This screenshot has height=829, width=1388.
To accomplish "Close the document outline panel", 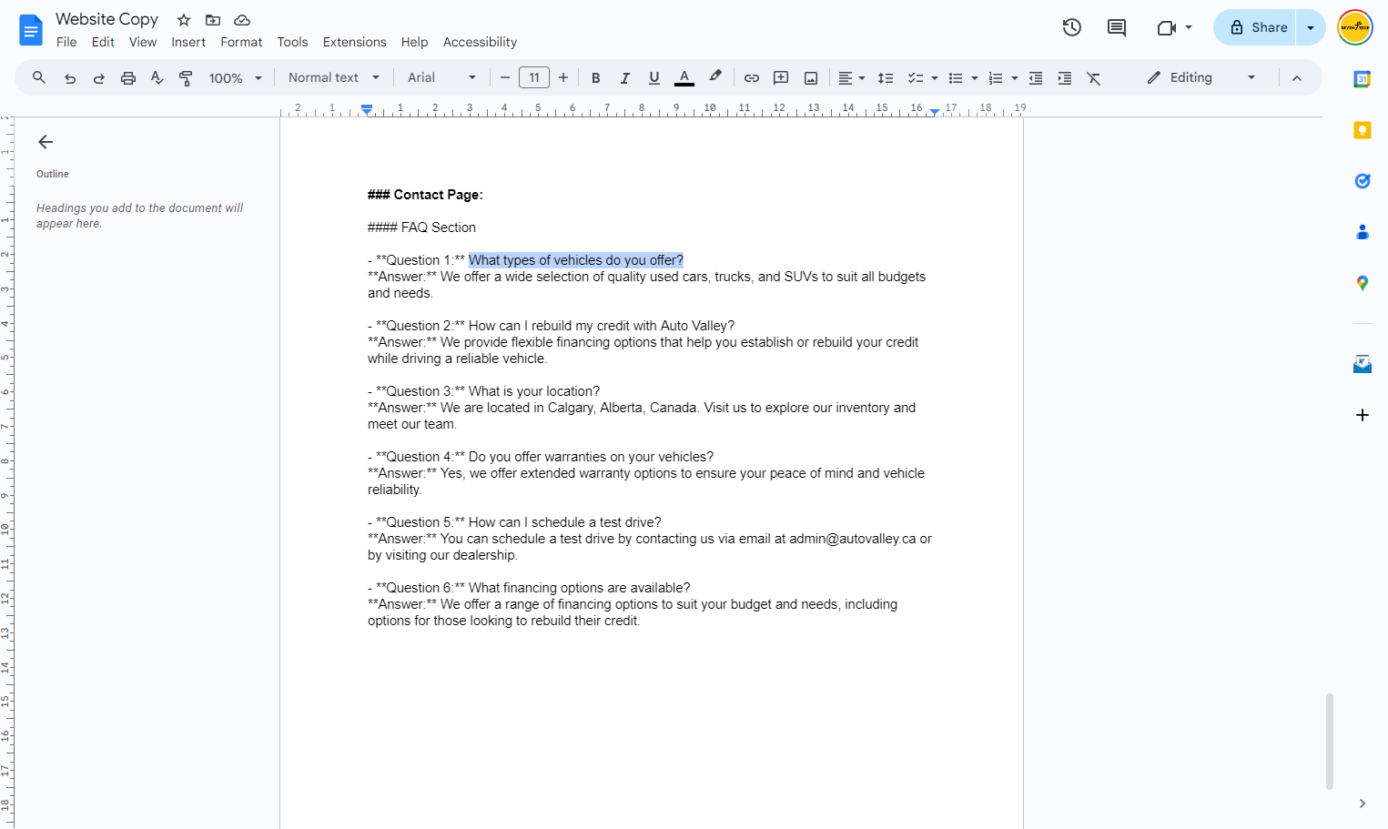I will [x=46, y=142].
